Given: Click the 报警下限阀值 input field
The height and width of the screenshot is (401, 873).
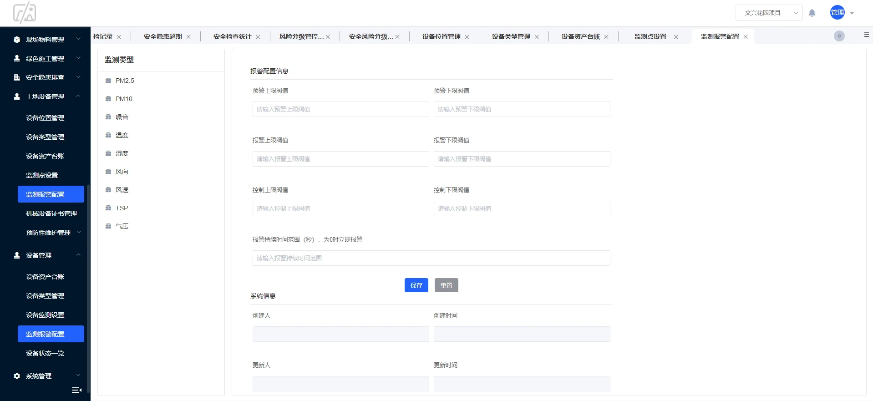Looking at the screenshot, I should [x=522, y=159].
